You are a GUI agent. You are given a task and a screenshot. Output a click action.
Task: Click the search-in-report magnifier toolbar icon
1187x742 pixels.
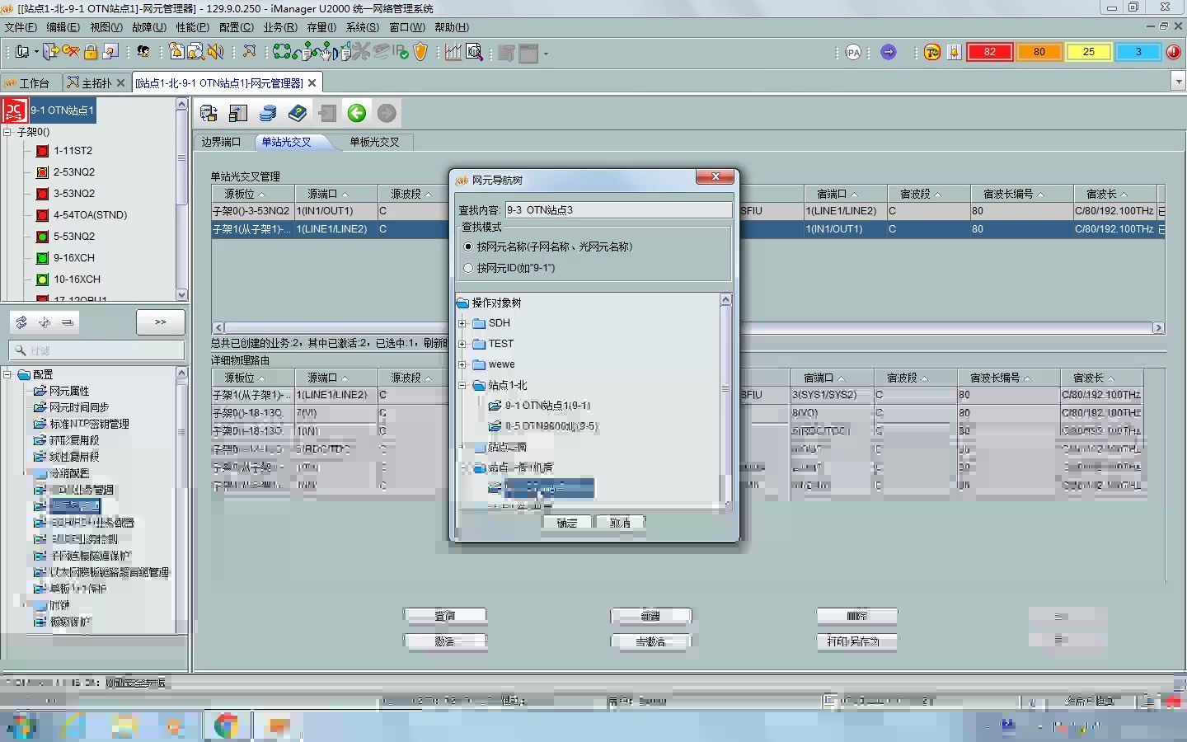click(x=474, y=52)
